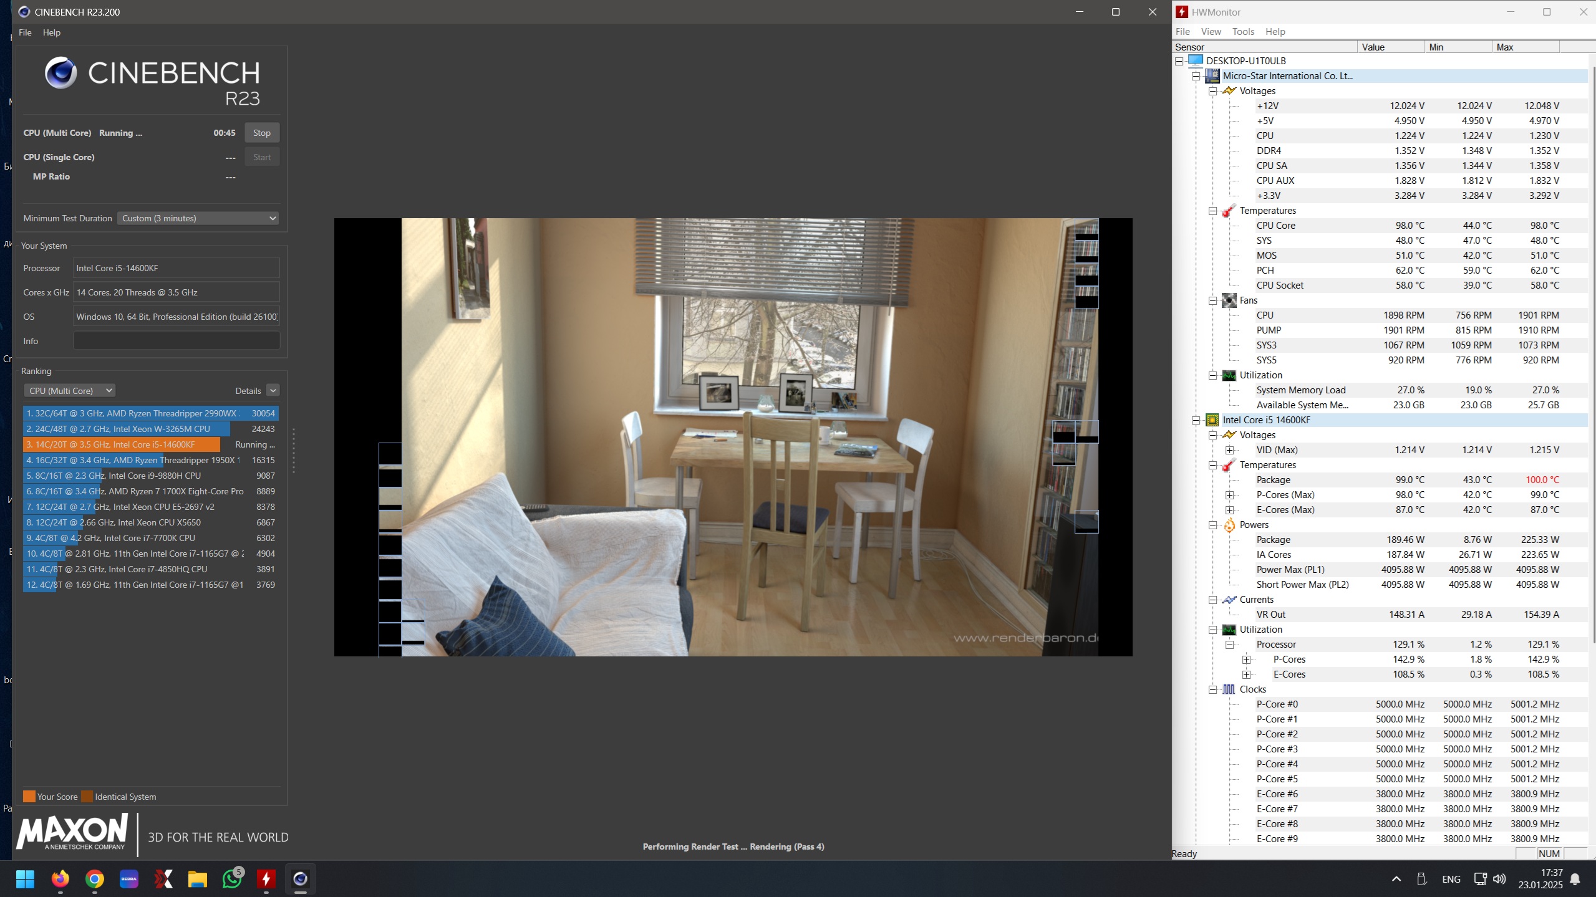
Task: Click the Windows Start button
Action: [x=26, y=879]
